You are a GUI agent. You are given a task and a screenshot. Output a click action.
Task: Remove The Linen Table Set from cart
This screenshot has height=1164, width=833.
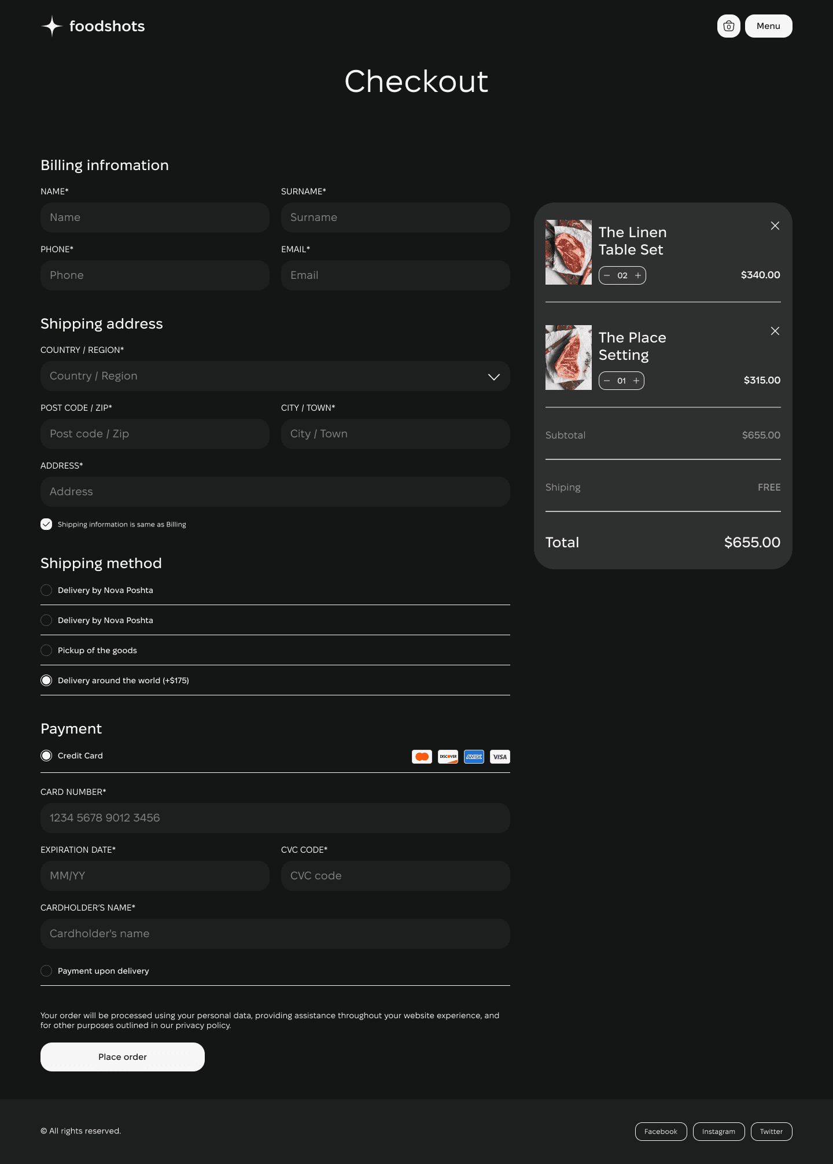click(x=775, y=226)
